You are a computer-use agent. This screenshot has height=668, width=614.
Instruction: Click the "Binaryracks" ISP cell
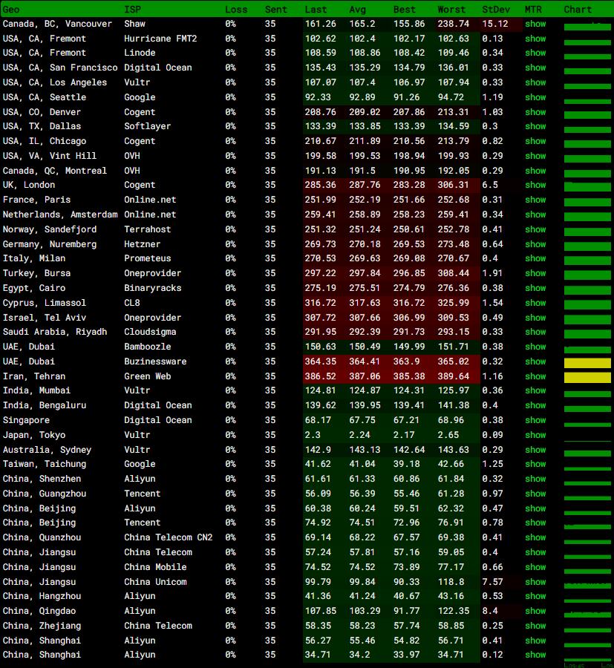click(x=152, y=289)
